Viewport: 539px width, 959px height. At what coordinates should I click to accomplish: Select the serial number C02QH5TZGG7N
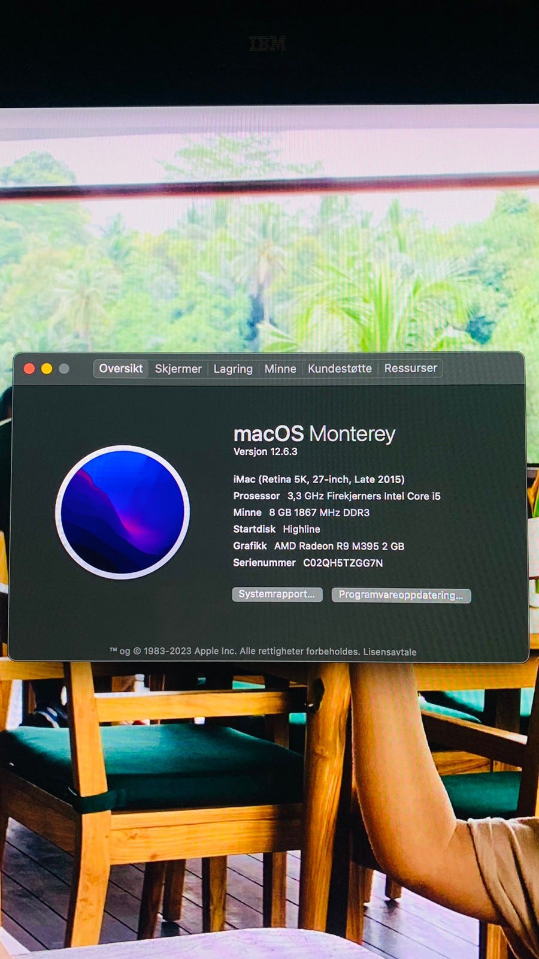pyautogui.click(x=343, y=563)
